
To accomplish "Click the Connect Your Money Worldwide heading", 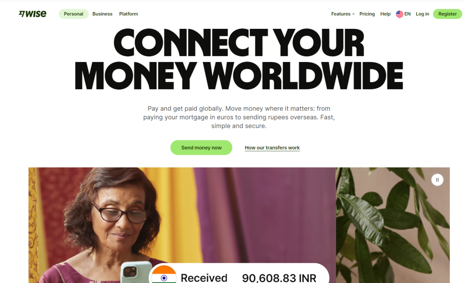I will (239, 59).
